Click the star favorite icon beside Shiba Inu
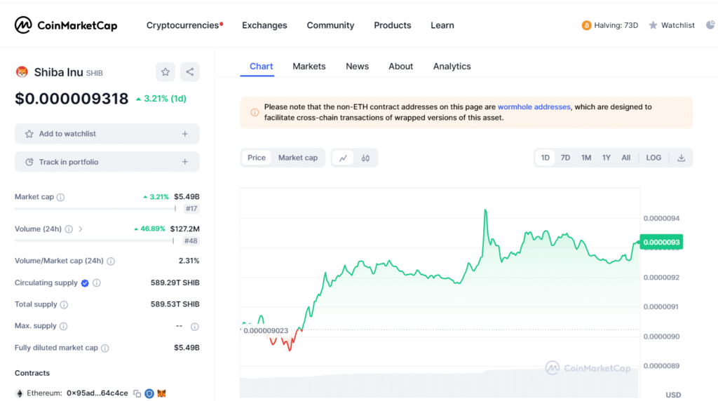 tap(165, 72)
